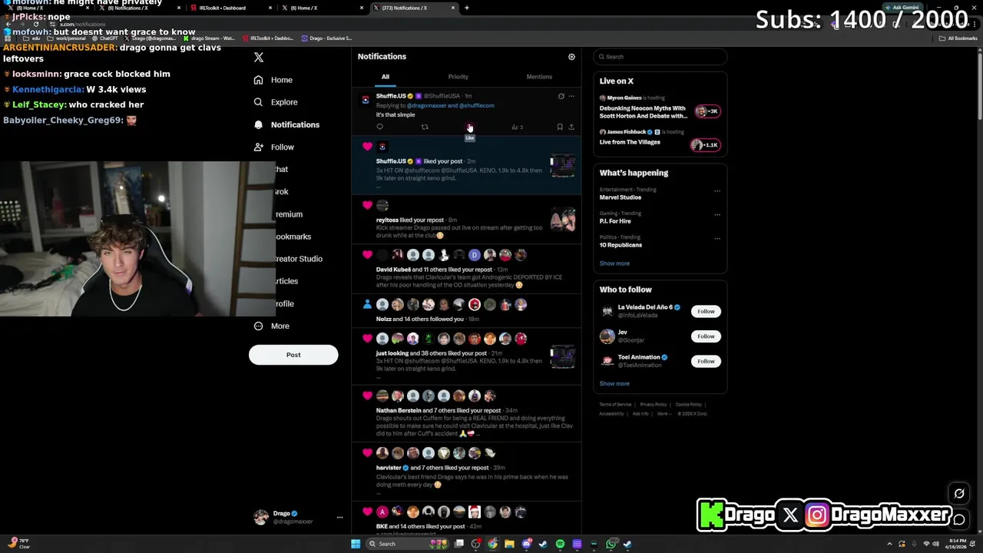Viewport: 983px width, 553px height.
Task: Like the Shuffle.US "it's that simple" post
Action: click(x=469, y=127)
